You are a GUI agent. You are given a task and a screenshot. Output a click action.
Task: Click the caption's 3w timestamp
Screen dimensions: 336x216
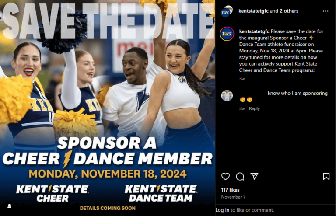click(x=241, y=79)
